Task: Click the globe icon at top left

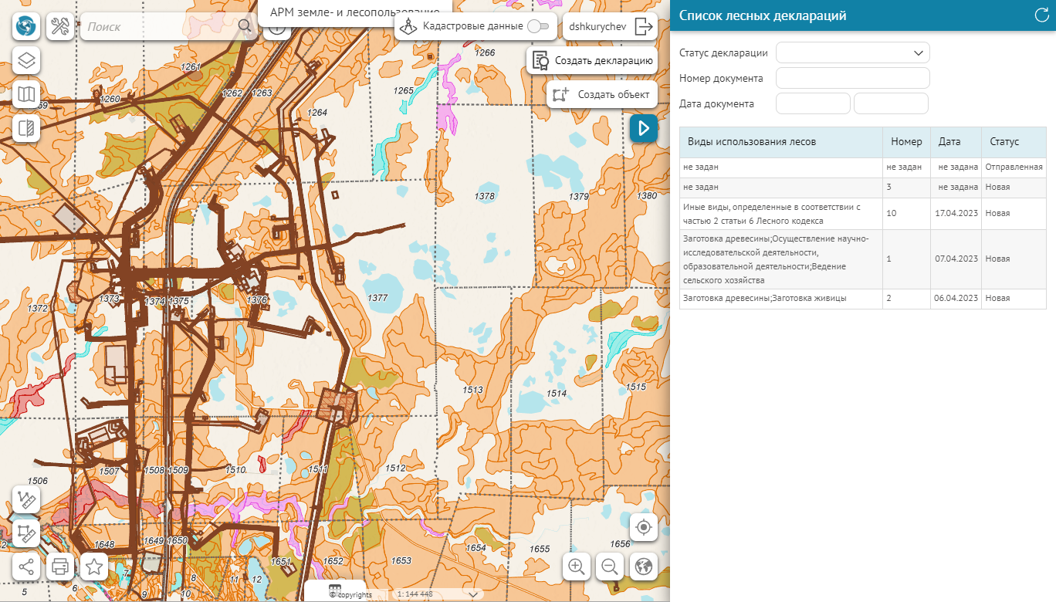Action: (27, 27)
